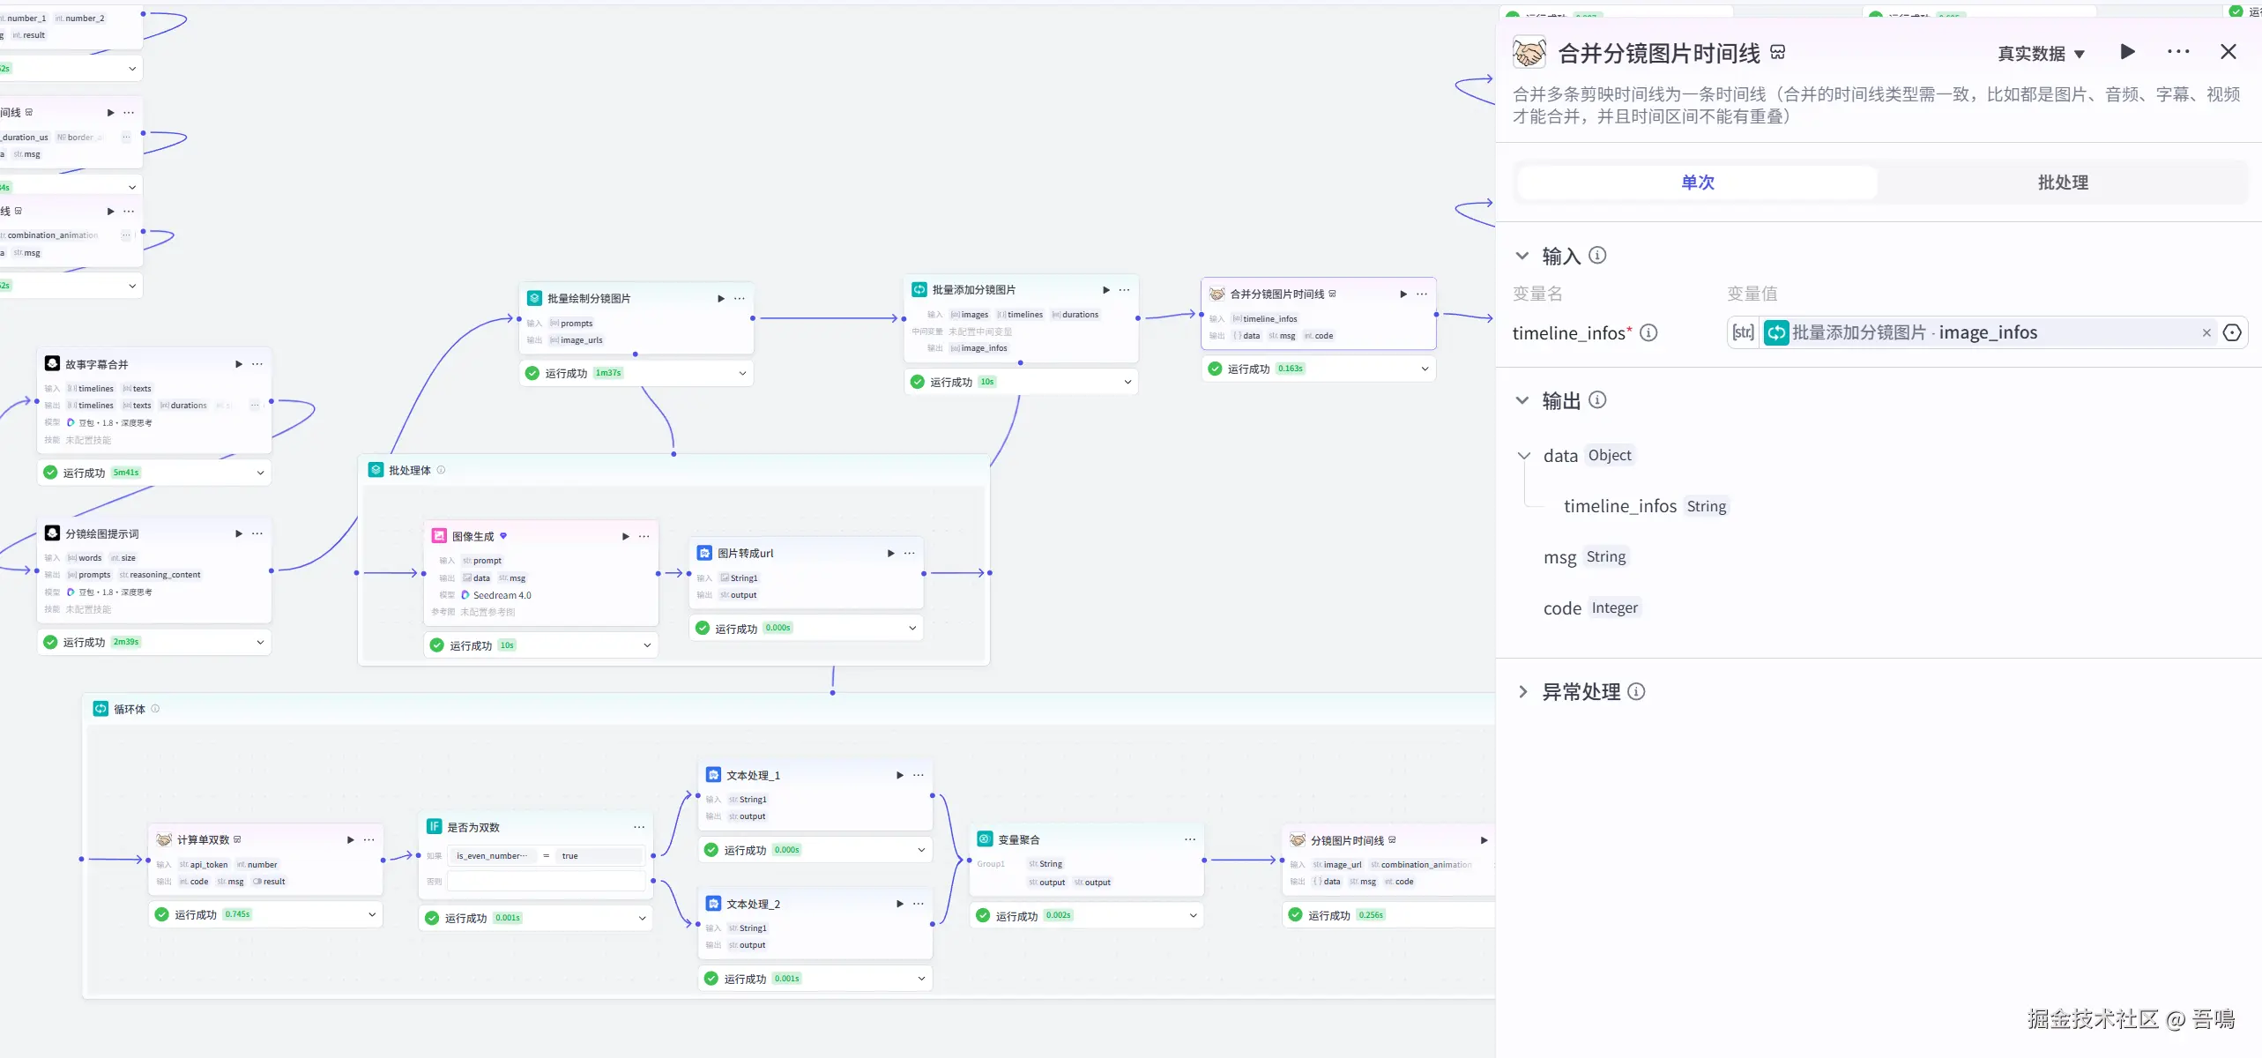This screenshot has height=1058, width=2262.
Task: Clear the timeline_infos variable value
Action: click(x=2206, y=332)
